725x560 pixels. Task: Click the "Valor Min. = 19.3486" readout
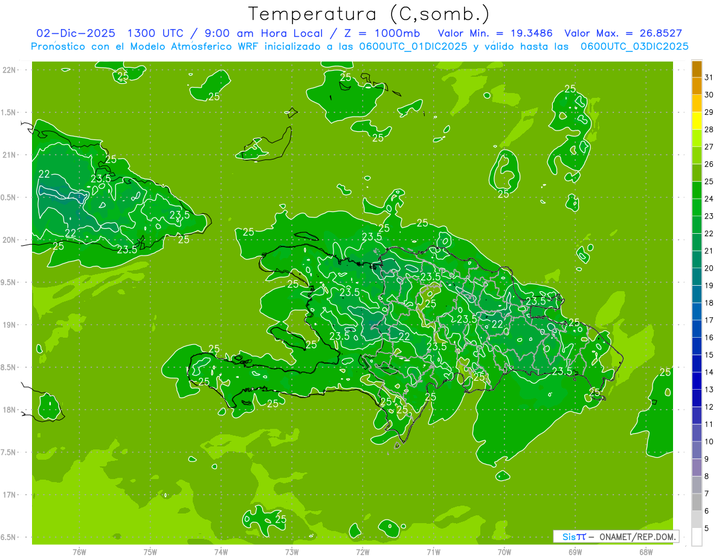click(x=495, y=34)
